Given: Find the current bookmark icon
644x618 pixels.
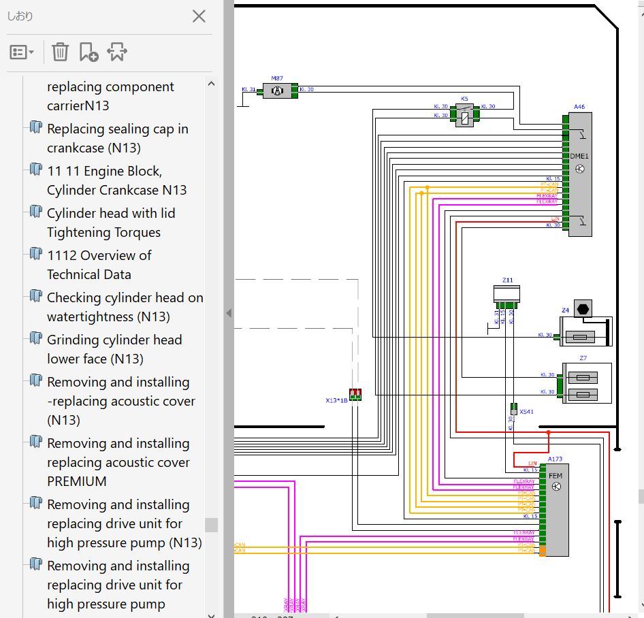Looking at the screenshot, I should coord(117,52).
